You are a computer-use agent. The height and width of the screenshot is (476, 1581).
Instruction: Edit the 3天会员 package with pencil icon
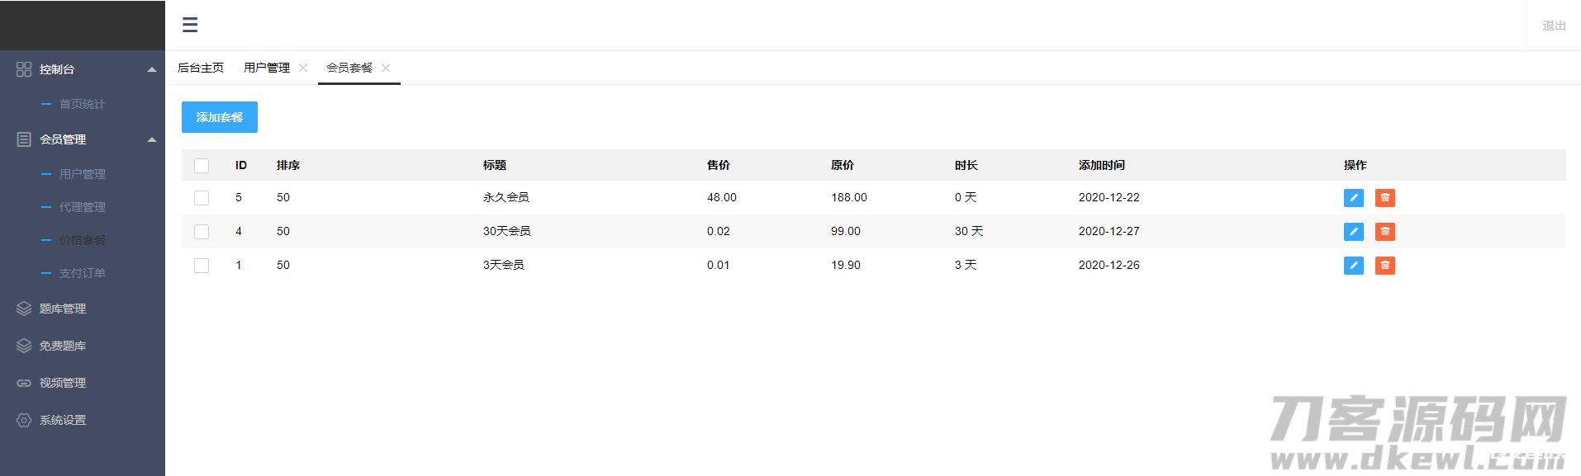tap(1353, 266)
